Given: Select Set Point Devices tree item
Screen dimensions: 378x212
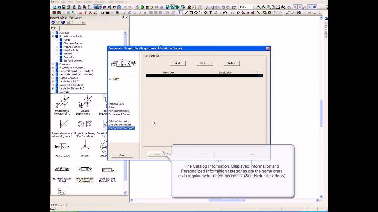Looking at the screenshot, I should tap(73, 61).
